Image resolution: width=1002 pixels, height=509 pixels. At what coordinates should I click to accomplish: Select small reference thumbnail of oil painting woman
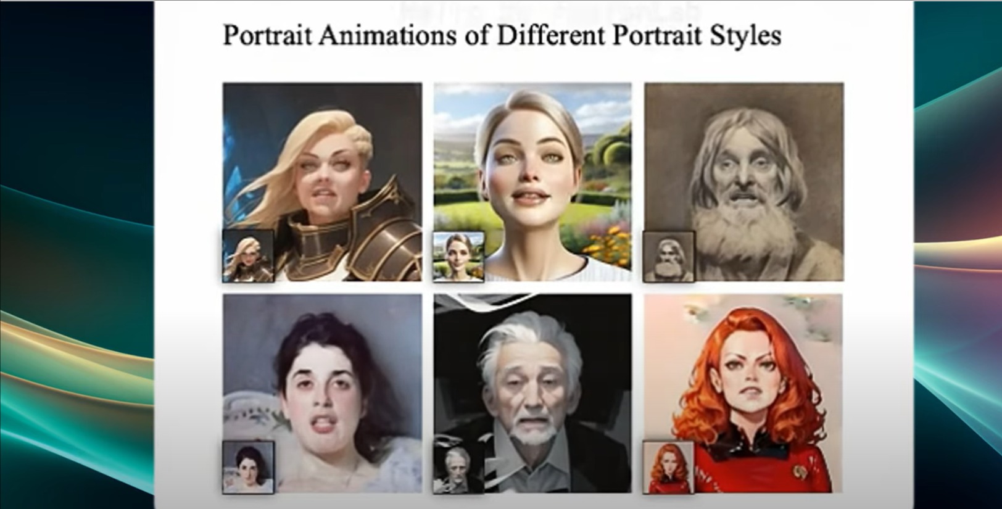248,468
